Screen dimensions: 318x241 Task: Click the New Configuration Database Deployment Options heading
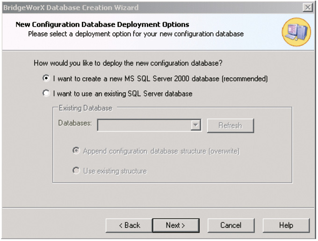click(x=102, y=24)
